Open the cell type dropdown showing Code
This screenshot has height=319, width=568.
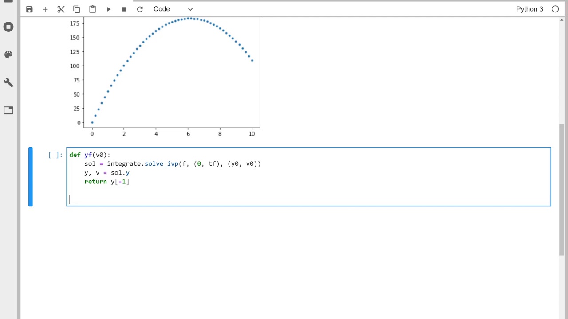[173, 9]
